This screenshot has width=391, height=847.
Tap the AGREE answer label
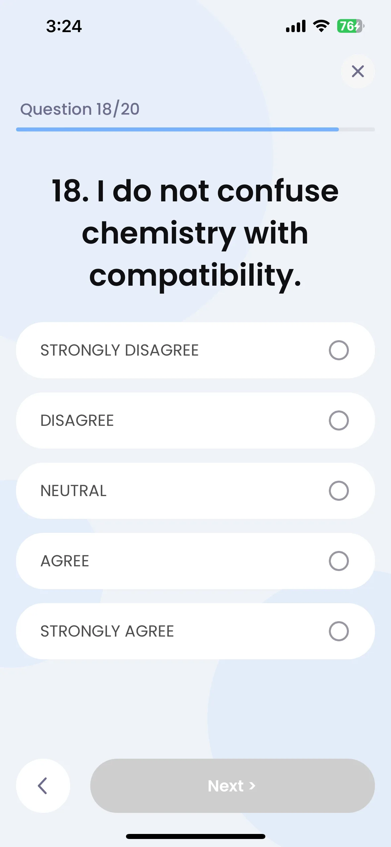coord(65,561)
